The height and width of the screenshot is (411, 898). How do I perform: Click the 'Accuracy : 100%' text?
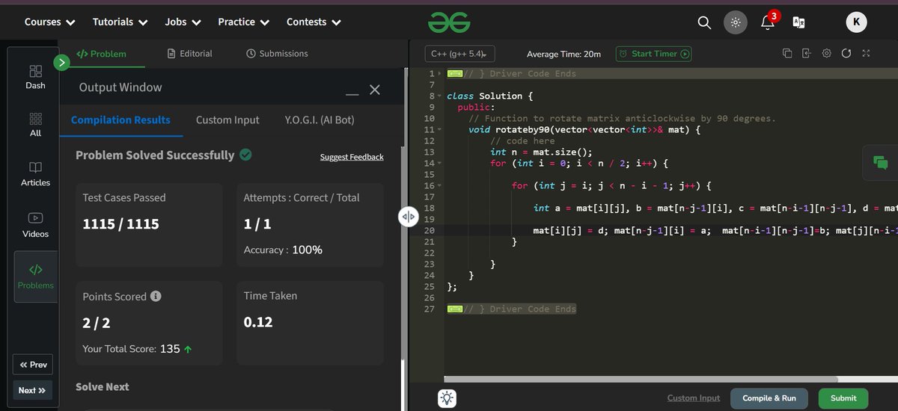(283, 250)
